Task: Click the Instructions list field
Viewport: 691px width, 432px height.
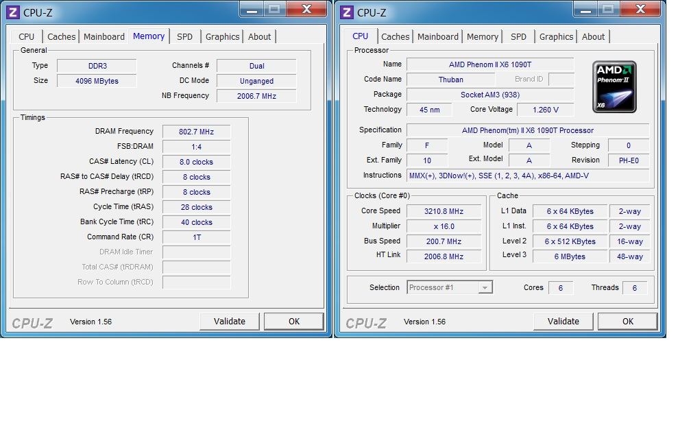Action: pyautogui.click(x=528, y=176)
